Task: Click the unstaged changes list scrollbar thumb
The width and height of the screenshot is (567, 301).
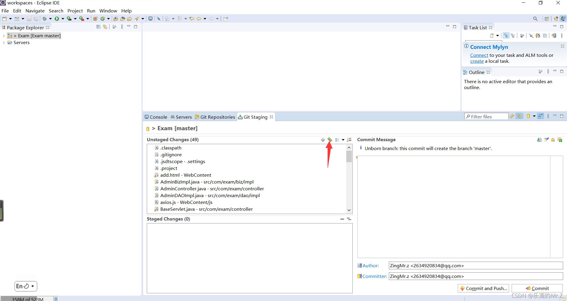Action: pos(349,156)
